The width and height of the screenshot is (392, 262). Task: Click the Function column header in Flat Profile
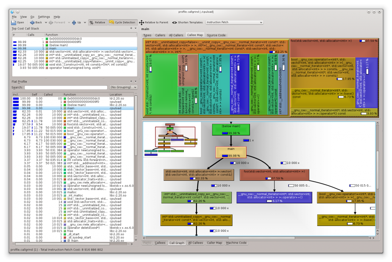click(x=85, y=95)
